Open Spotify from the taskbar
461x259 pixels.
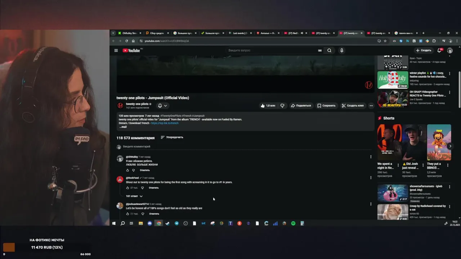click(x=293, y=223)
